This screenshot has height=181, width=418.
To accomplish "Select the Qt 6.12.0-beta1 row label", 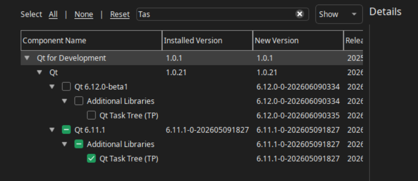I will (x=101, y=87).
